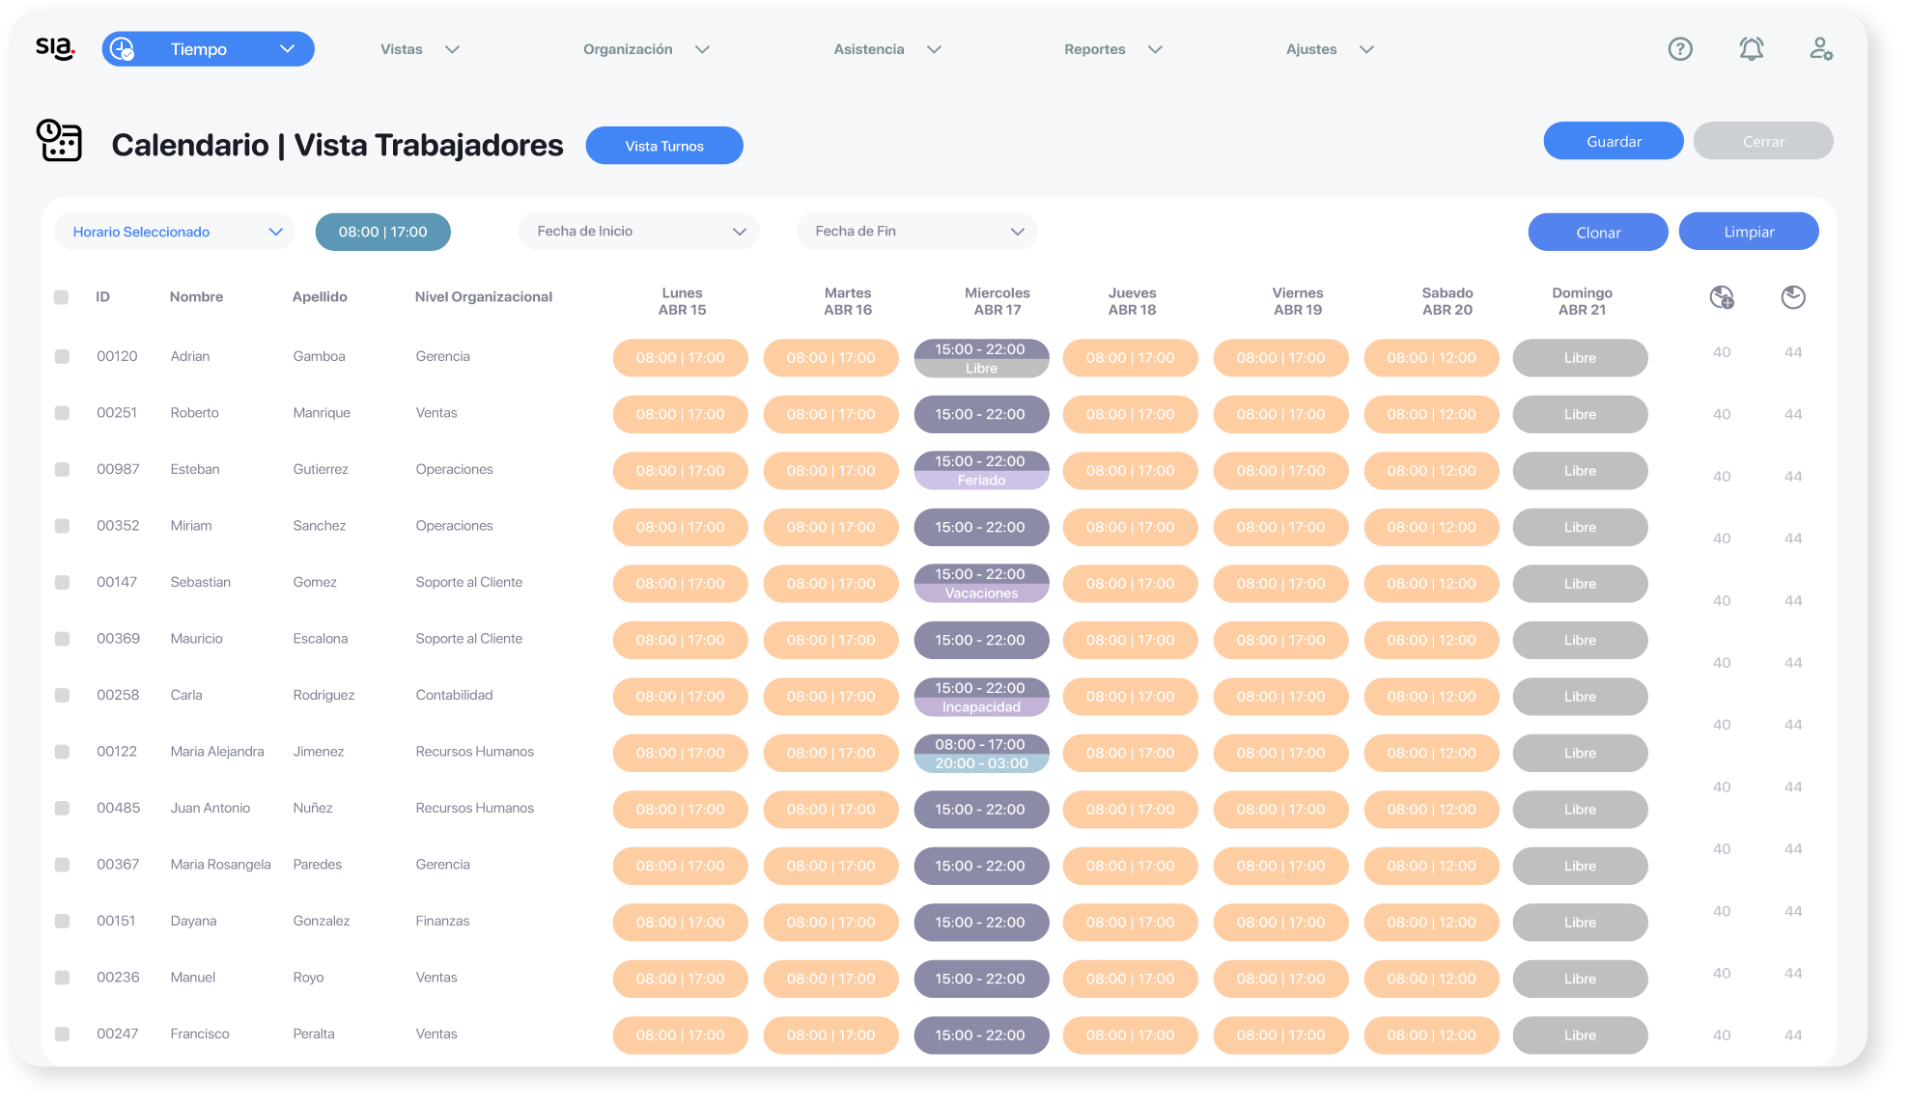Select the 08:00 | 17:00 schedule chip
The image size is (1910, 1105).
[382, 233]
